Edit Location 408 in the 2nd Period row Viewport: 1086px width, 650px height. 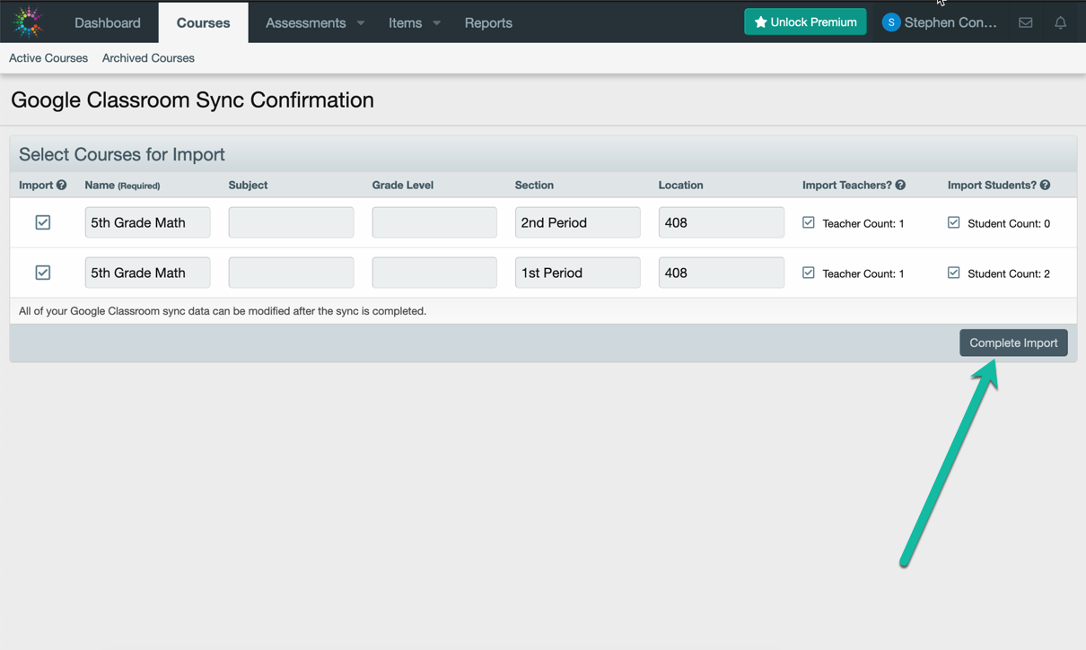[x=721, y=222]
